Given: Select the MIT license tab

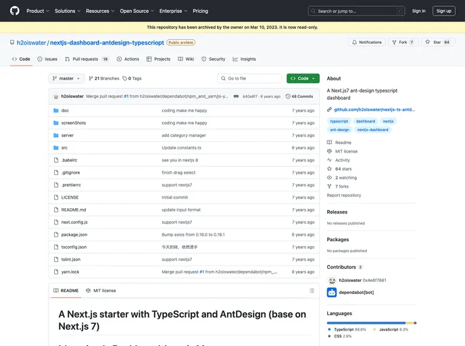Looking at the screenshot, I should pyautogui.click(x=101, y=291).
